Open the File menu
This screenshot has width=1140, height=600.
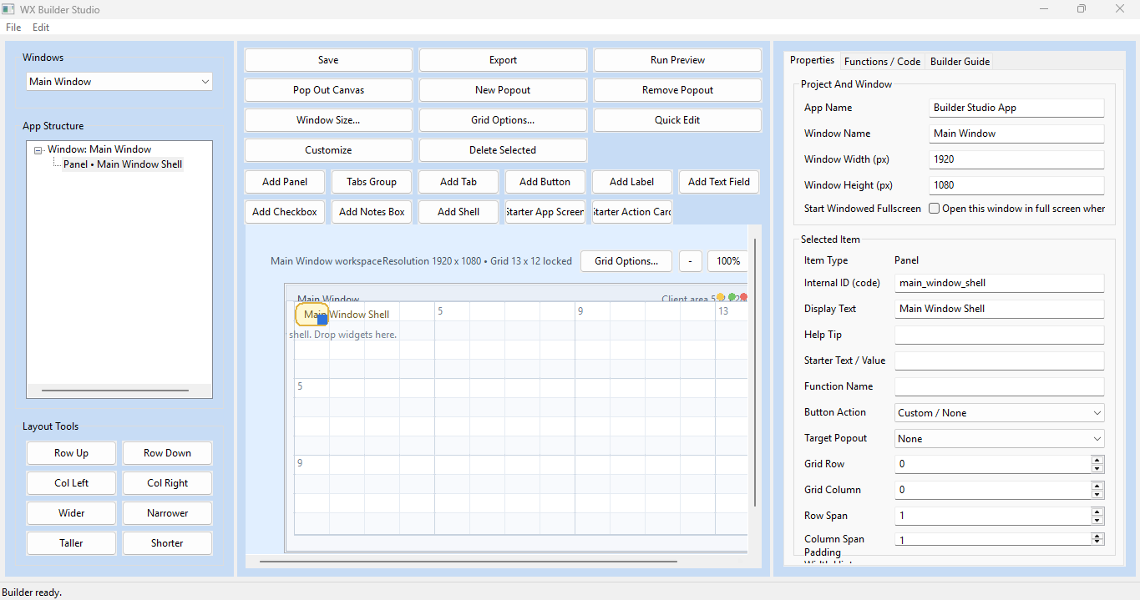(13, 28)
